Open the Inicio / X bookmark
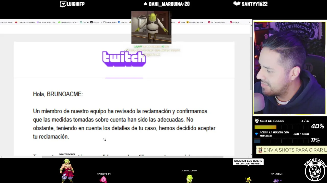 [x=96, y=22]
